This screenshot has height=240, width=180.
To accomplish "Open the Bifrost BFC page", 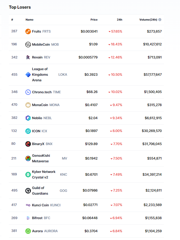I will (38, 218).
